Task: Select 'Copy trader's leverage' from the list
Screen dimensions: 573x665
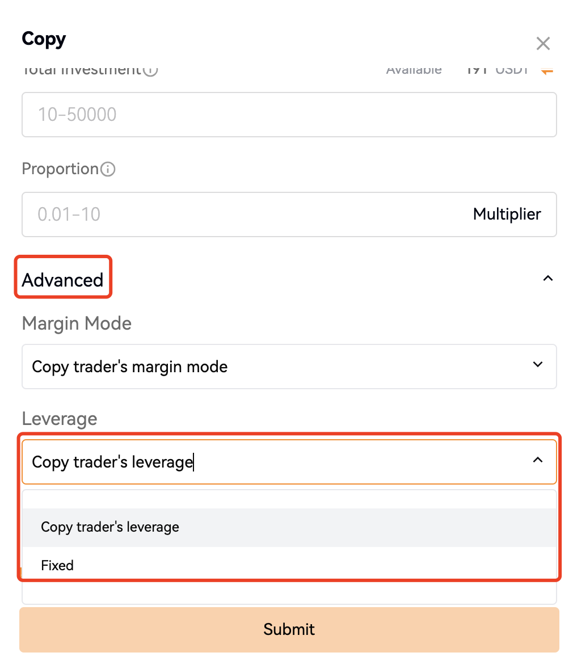Action: (x=110, y=527)
